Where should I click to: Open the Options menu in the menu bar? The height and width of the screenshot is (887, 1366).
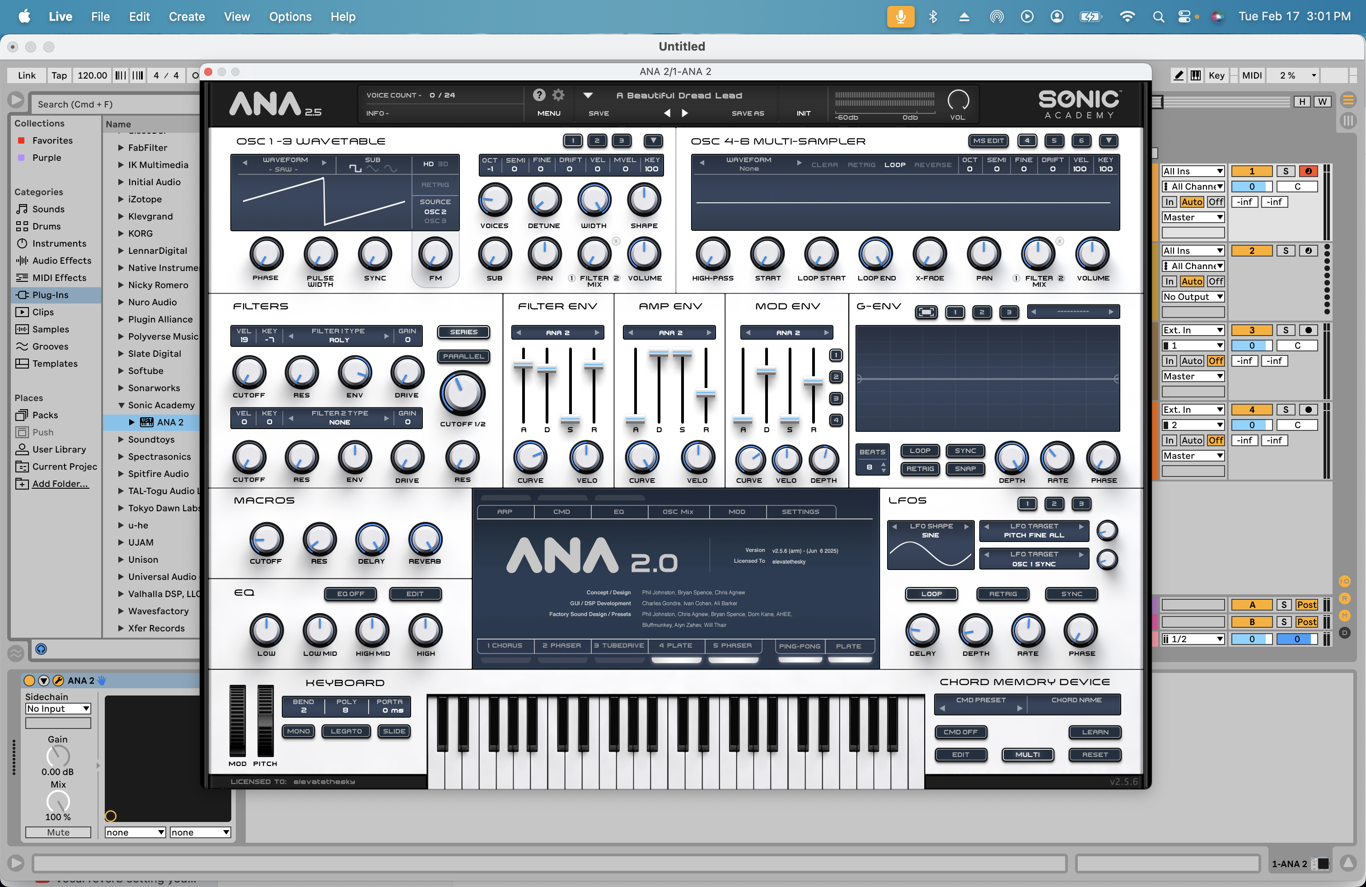pos(290,17)
